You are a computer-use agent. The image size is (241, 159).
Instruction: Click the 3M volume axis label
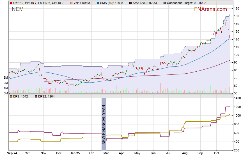tap(6, 78)
